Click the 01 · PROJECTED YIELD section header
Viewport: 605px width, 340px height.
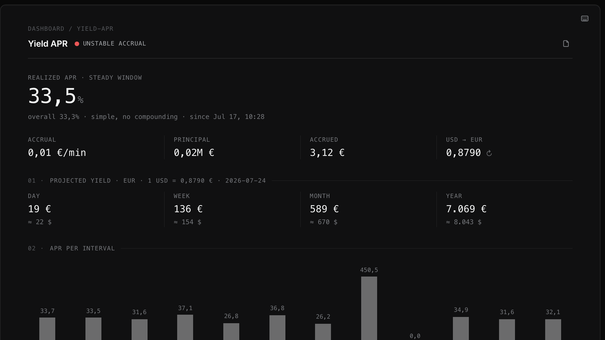click(x=147, y=181)
